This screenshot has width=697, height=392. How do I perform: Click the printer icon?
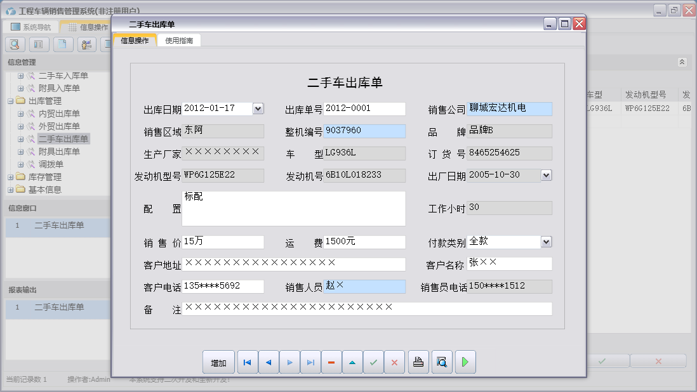[x=418, y=362]
